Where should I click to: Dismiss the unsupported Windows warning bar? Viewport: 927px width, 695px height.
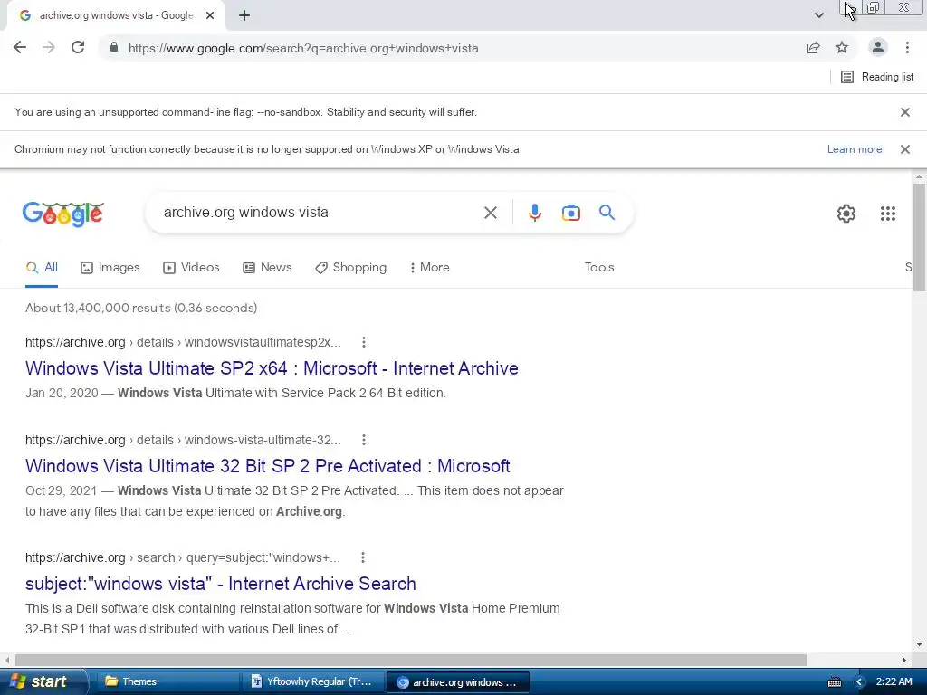click(904, 149)
